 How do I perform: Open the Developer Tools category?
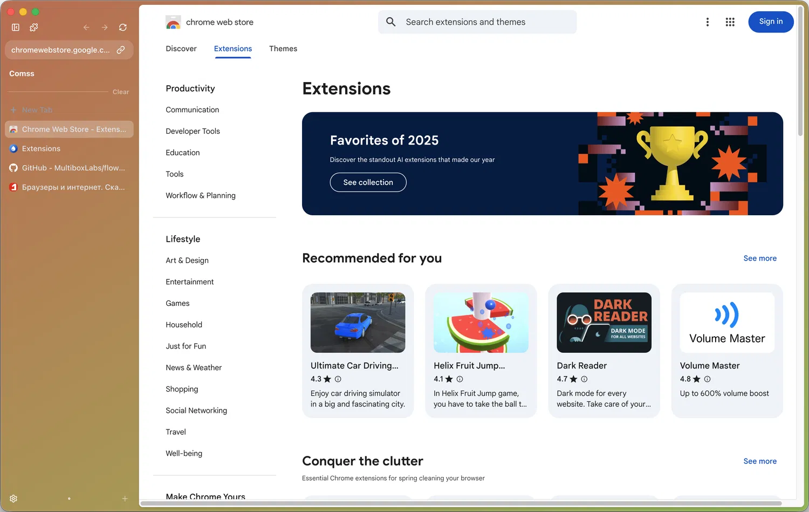point(193,131)
